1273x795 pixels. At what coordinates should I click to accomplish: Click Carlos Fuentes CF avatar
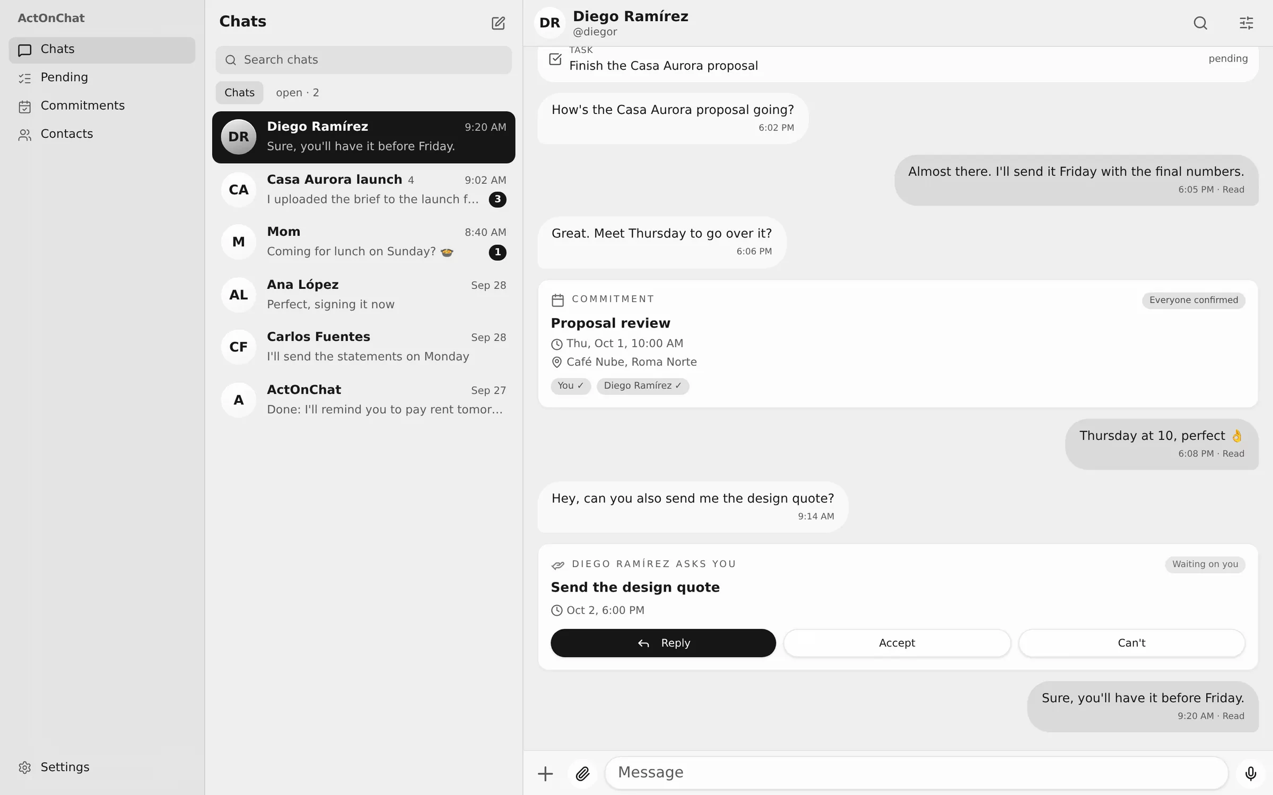[x=239, y=347]
